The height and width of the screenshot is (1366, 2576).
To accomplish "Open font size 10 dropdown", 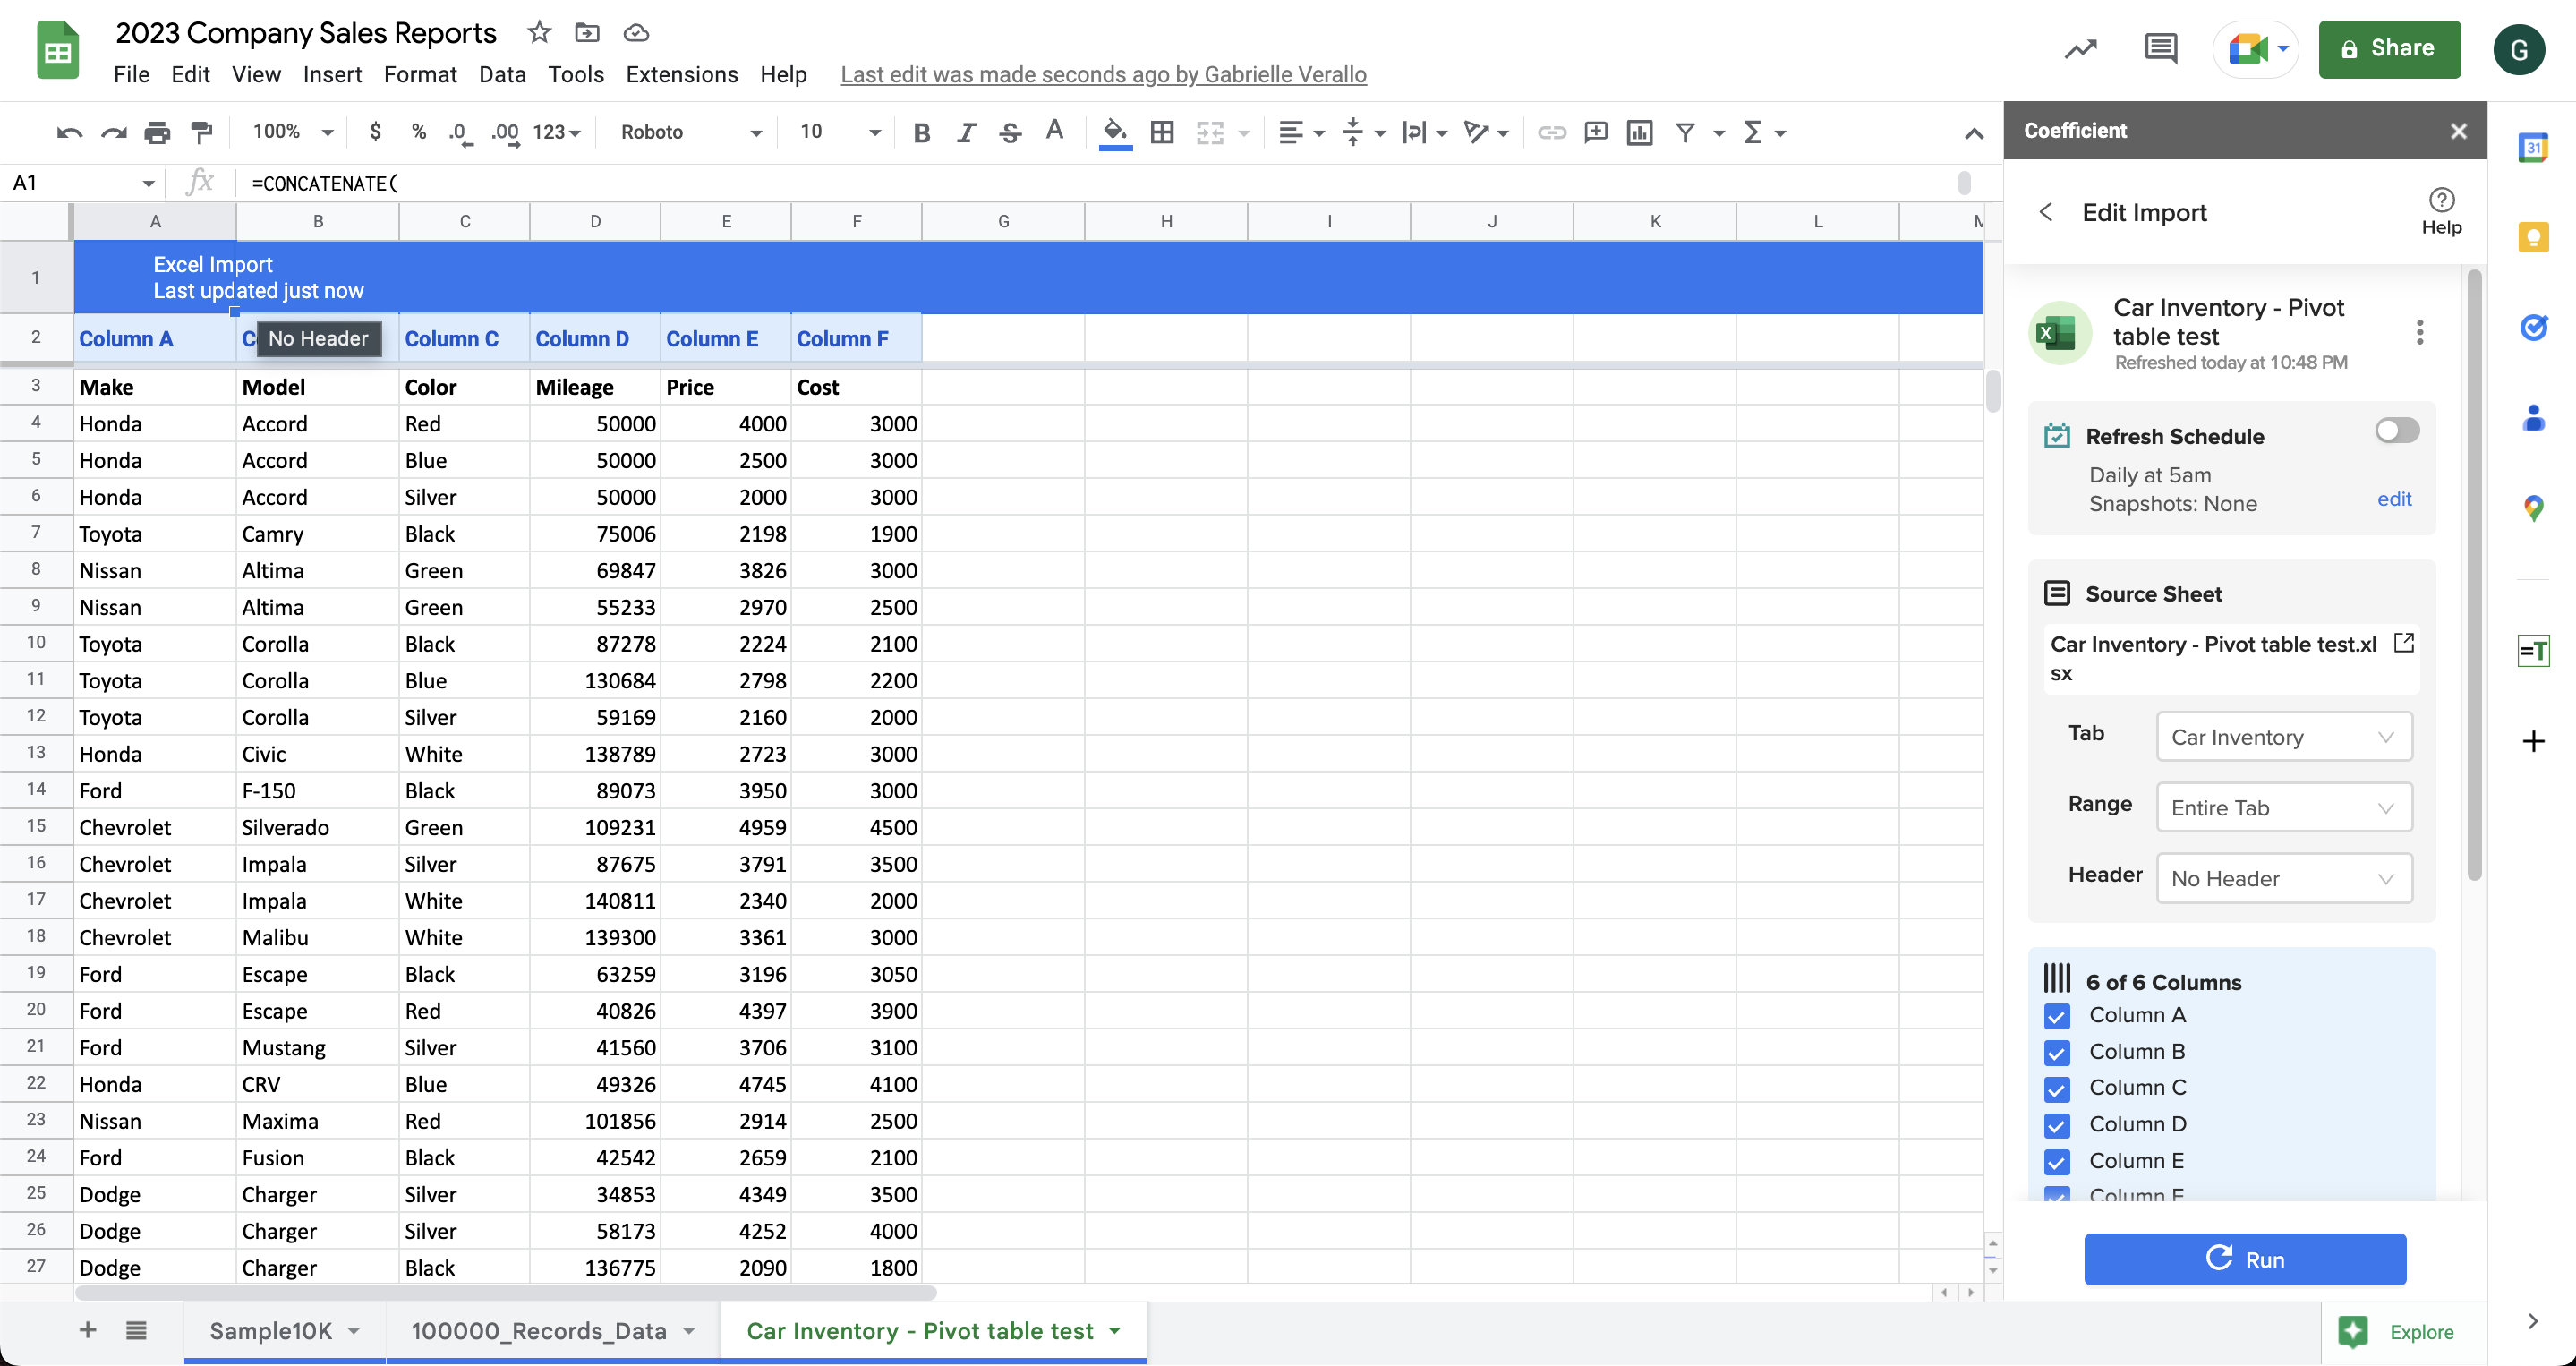I will click(839, 132).
